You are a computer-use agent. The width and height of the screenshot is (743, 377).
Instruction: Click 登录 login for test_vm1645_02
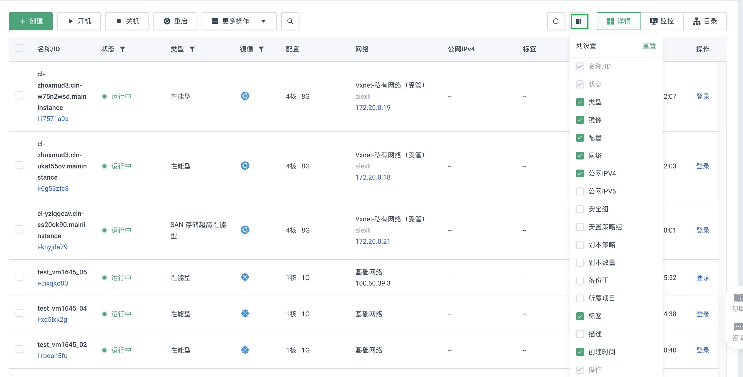pos(703,350)
